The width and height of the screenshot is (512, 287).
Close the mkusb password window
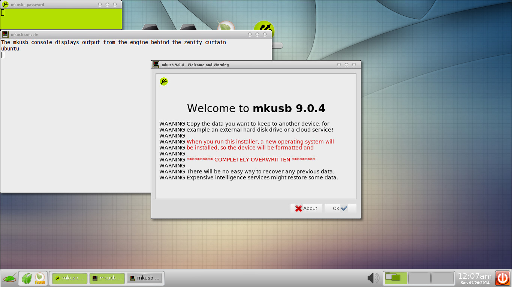pos(115,4)
